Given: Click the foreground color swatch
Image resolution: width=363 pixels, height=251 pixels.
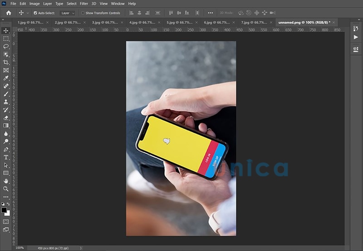Looking at the screenshot, I should point(5,210).
